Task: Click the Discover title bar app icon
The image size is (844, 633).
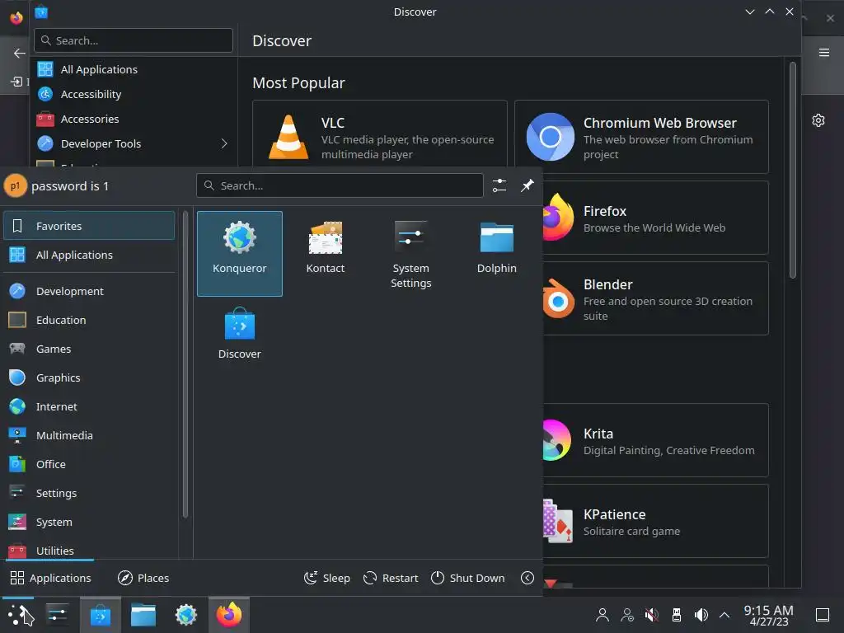Action: click(41, 12)
